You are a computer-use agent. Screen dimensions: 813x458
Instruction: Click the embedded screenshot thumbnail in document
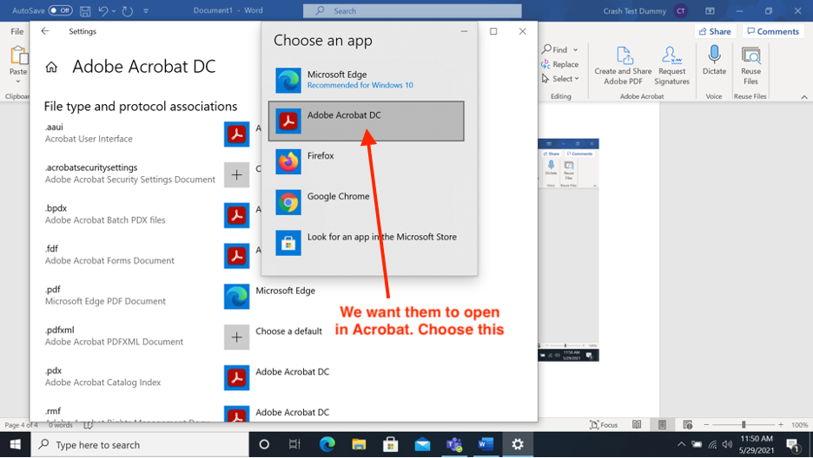tap(568, 250)
